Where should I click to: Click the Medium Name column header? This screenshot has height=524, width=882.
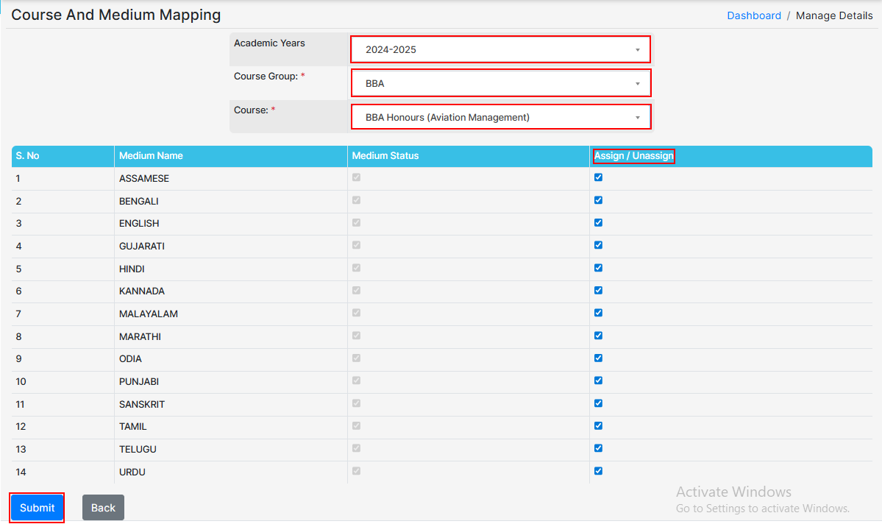coord(151,156)
